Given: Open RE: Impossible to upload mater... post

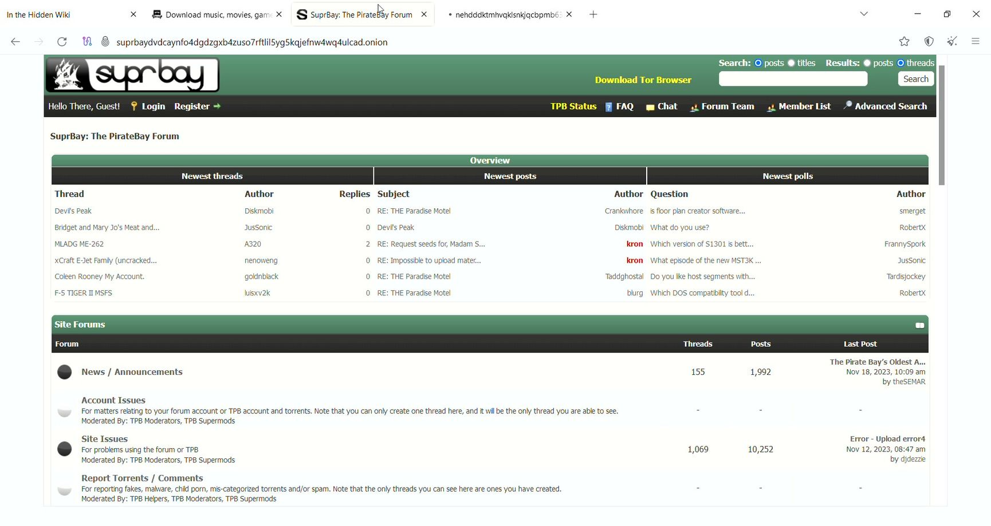Looking at the screenshot, I should point(429,260).
